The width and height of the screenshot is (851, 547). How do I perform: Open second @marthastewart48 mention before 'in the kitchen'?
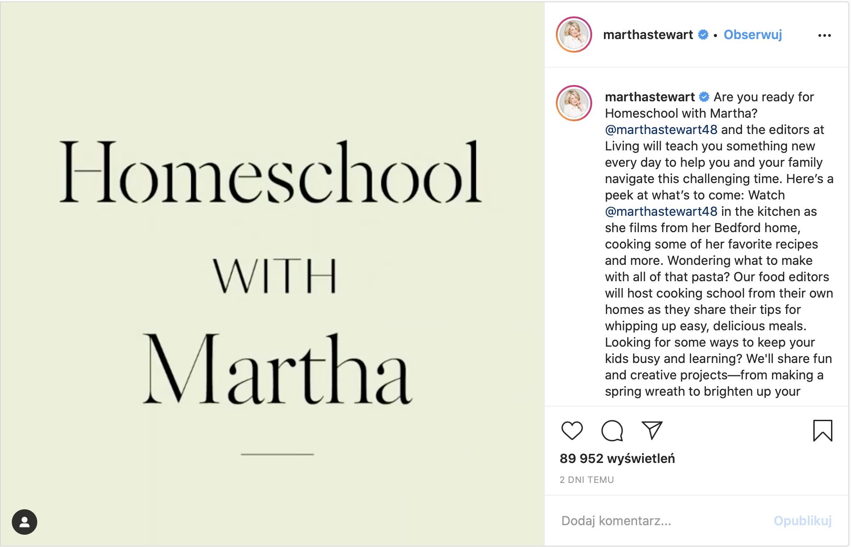coord(661,211)
